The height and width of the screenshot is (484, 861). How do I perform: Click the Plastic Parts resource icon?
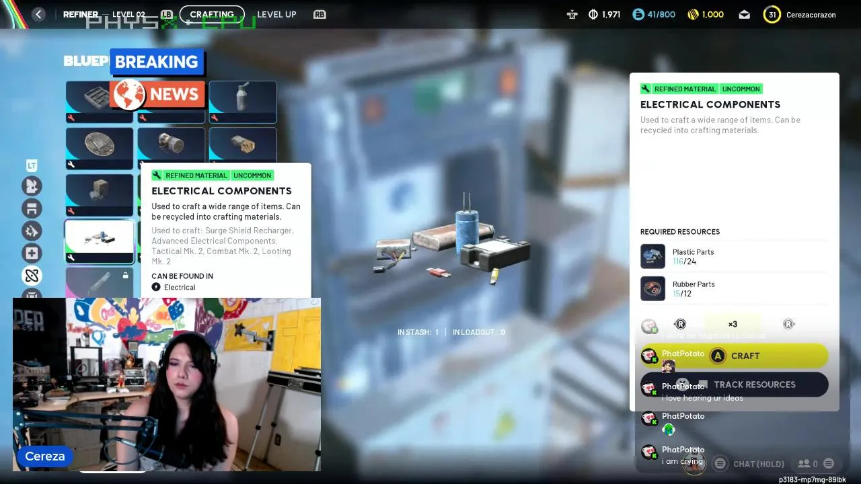tap(652, 256)
